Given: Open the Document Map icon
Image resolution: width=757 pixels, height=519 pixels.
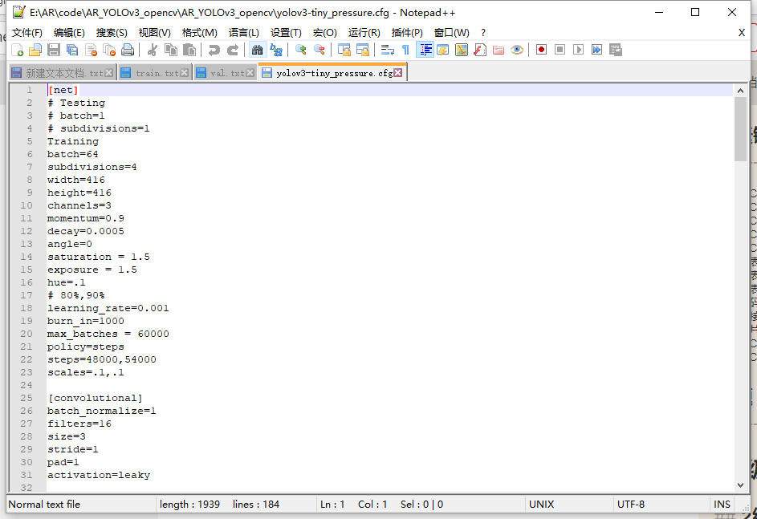Looking at the screenshot, I should (460, 49).
